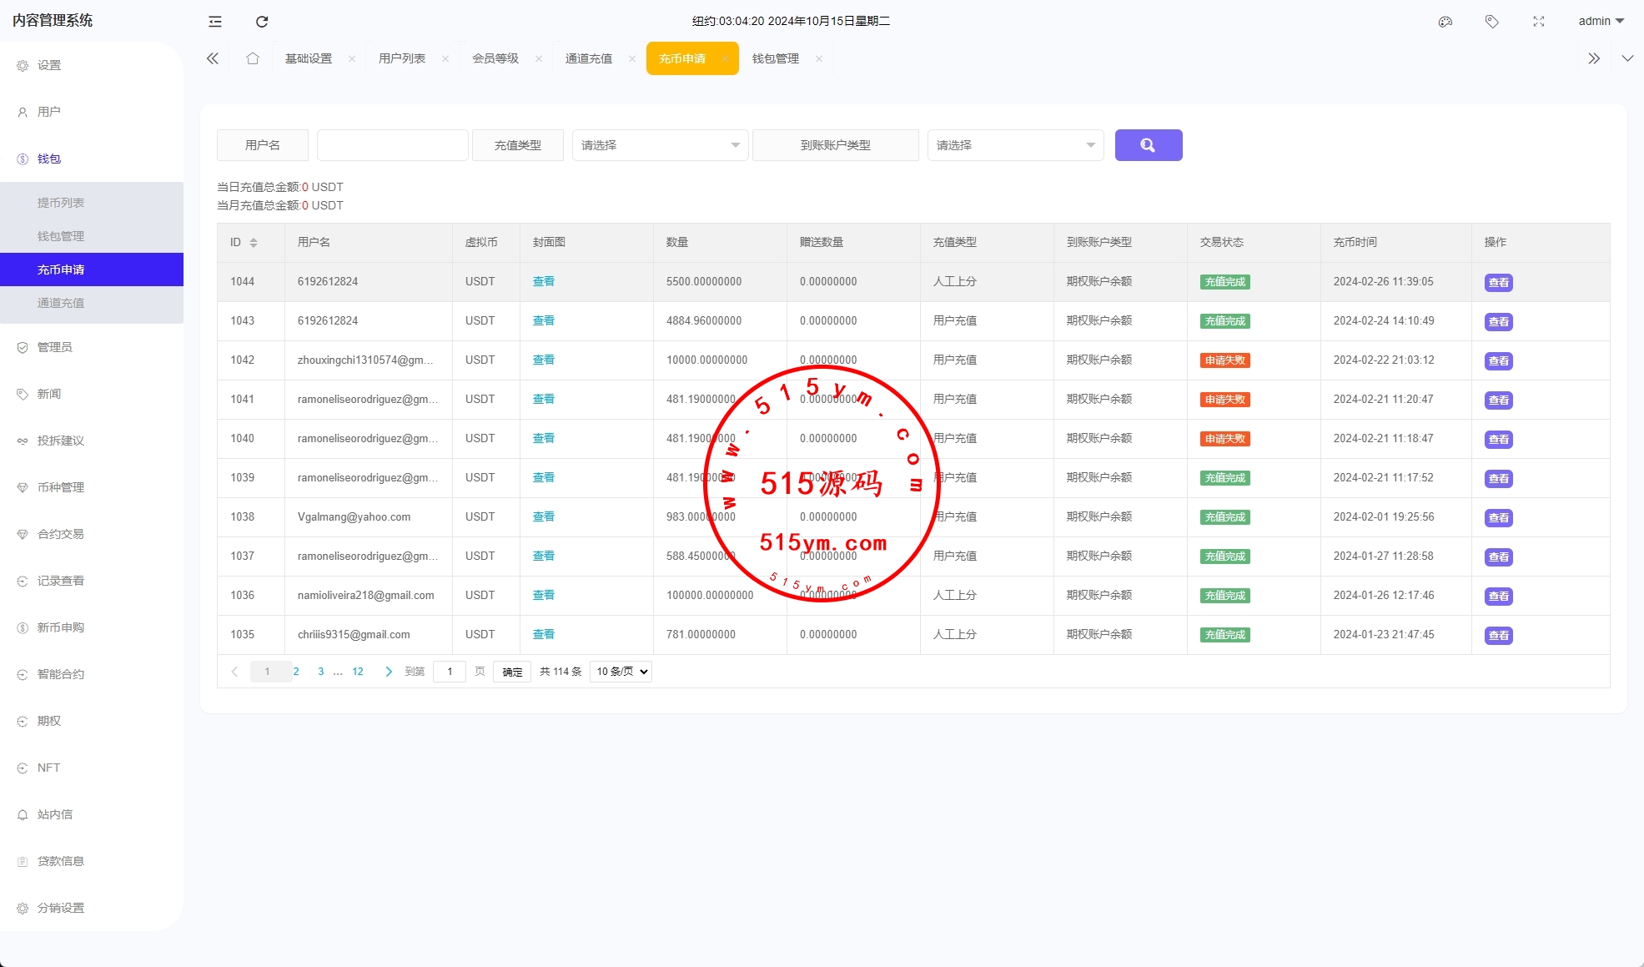Expand the 10 条/页 page size dropdown
Viewport: 1644px width, 967px height.
pyautogui.click(x=621, y=672)
